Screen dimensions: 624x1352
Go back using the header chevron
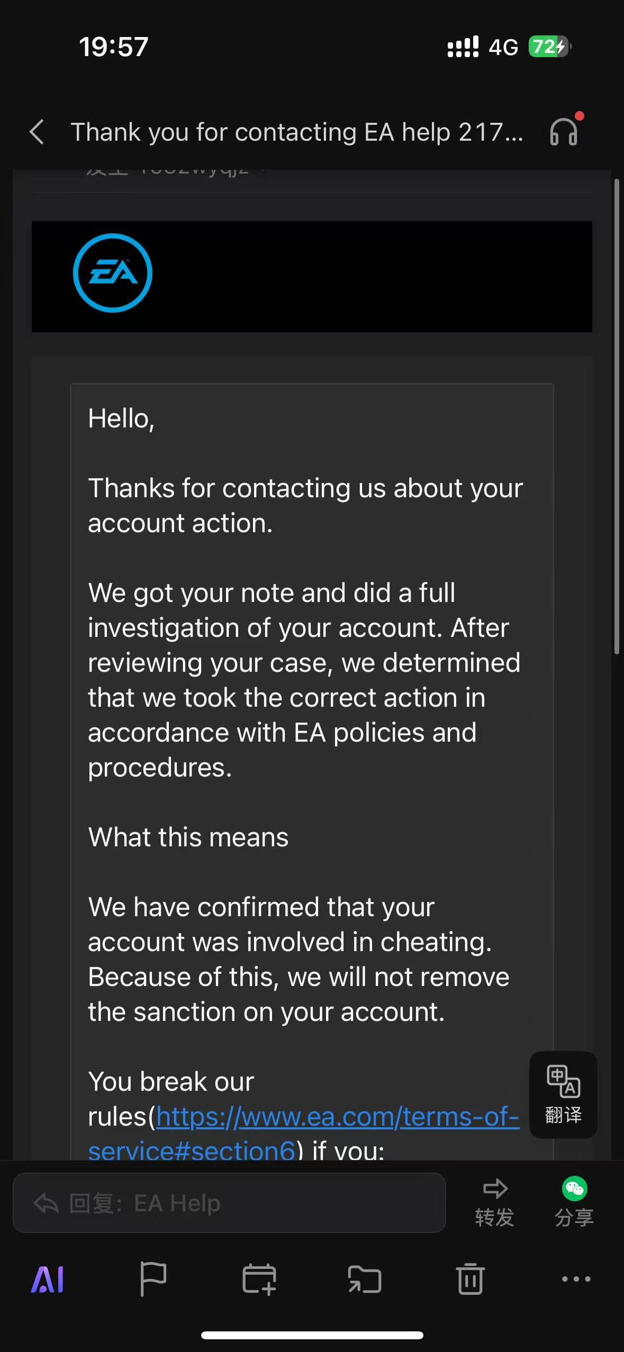pyautogui.click(x=37, y=132)
